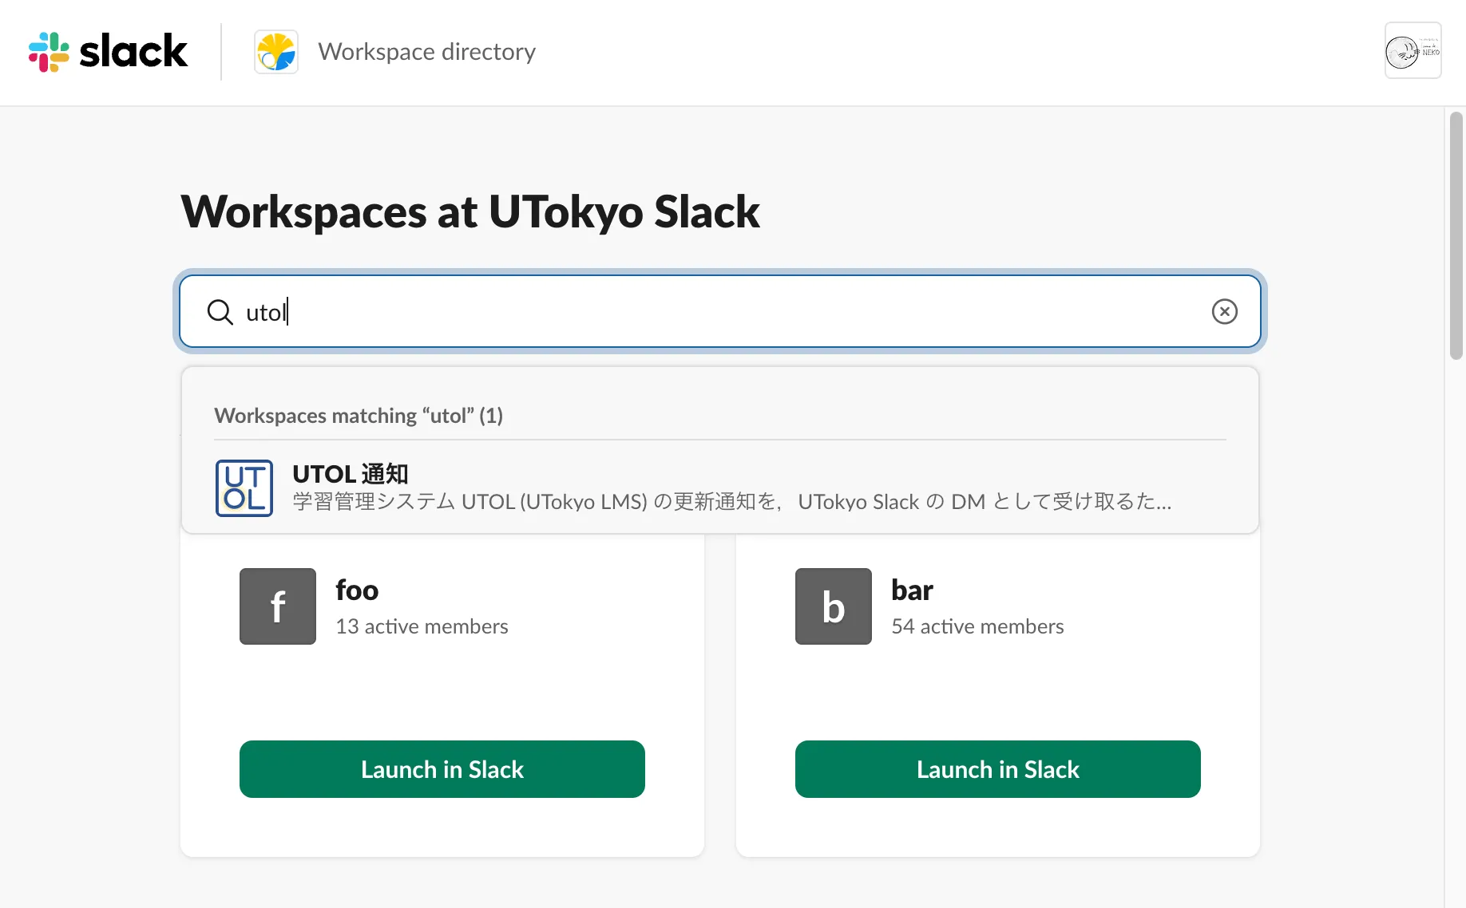
Task: Click the Slack hashtag logo icon
Action: [x=49, y=52]
